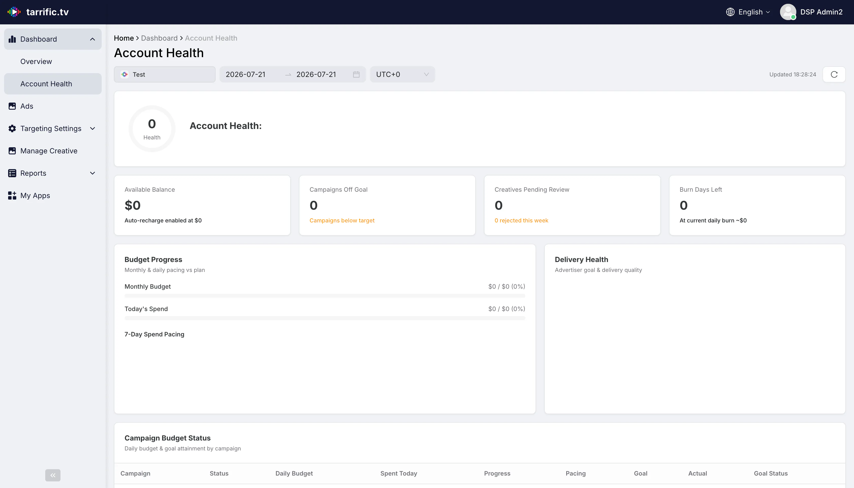This screenshot has width=854, height=488.
Task: Click the Goal column header
Action: (641, 473)
